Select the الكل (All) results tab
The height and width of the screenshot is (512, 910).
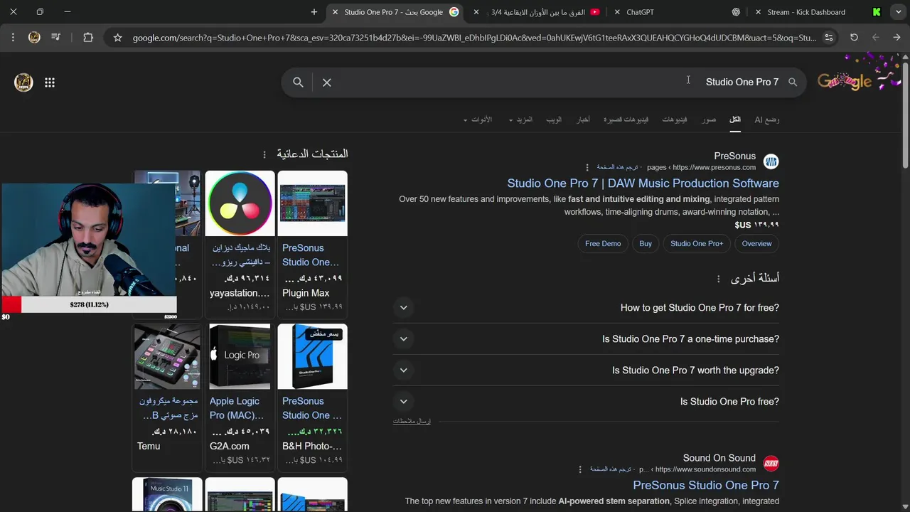pos(735,119)
